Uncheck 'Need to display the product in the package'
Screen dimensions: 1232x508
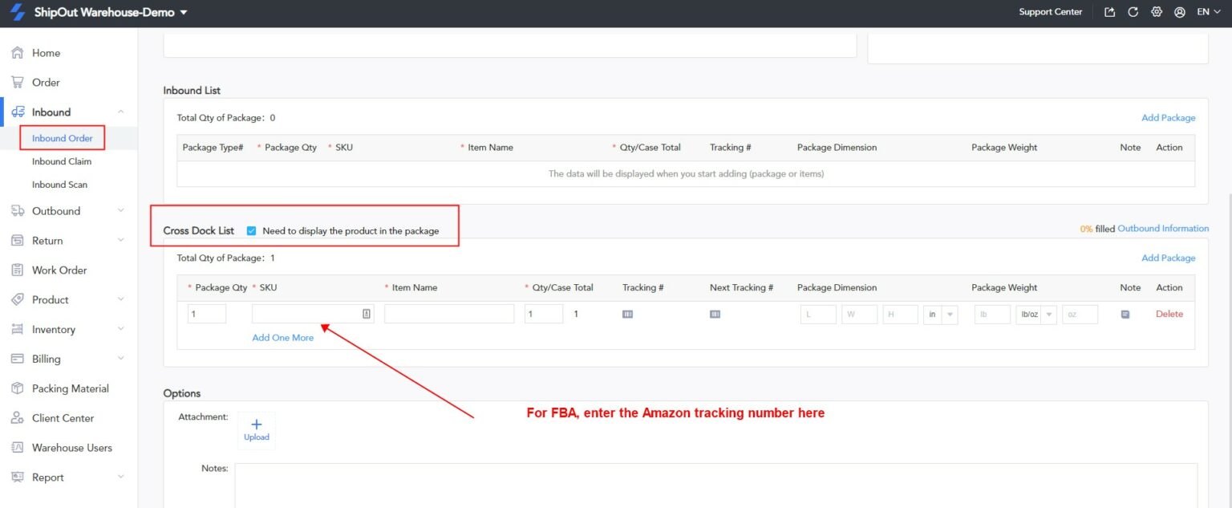[251, 230]
